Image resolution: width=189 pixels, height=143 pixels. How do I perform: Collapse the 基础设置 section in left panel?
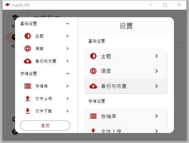[67, 23]
